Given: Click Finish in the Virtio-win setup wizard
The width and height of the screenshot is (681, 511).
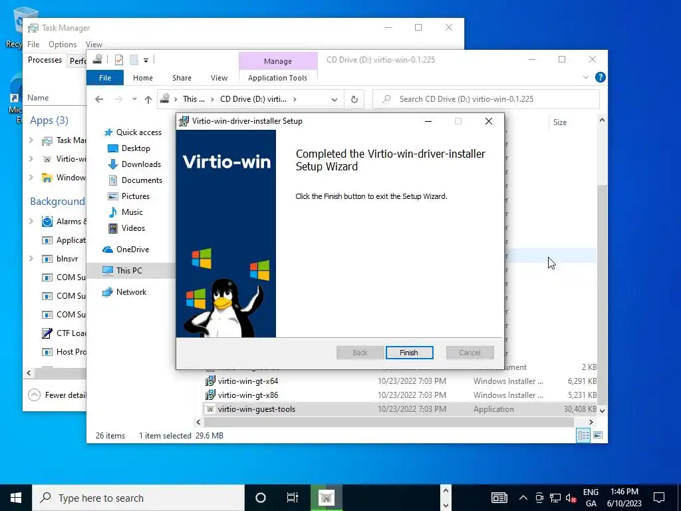Looking at the screenshot, I should (409, 353).
